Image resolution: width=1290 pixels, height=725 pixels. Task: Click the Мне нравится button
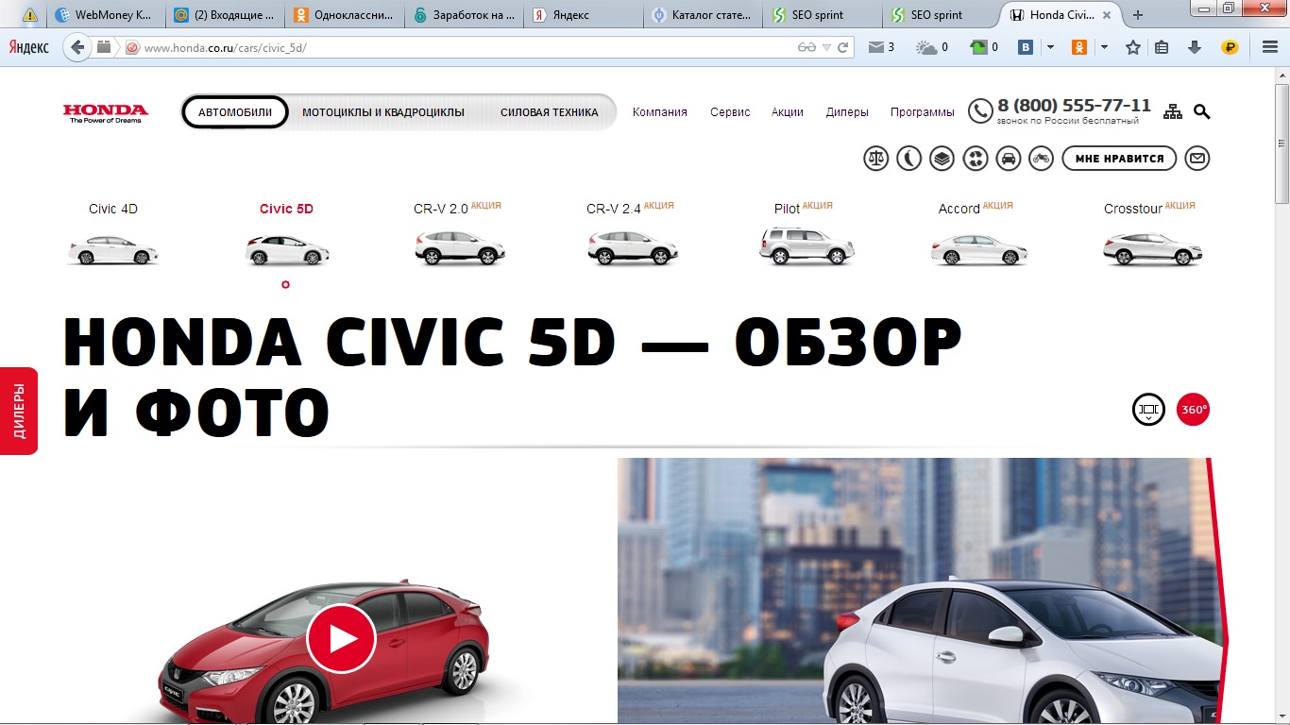click(1120, 159)
